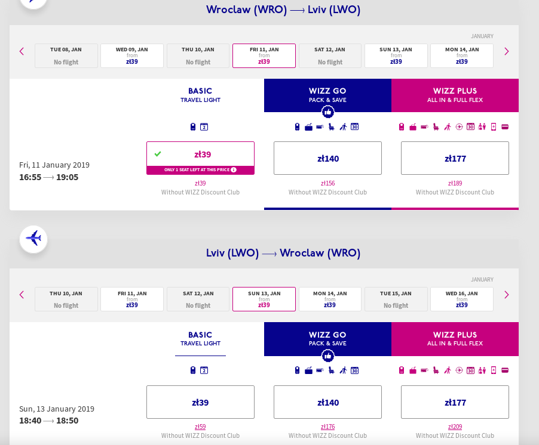
Task: Select the TUE 15, JAN date tab
Action: pos(396,299)
